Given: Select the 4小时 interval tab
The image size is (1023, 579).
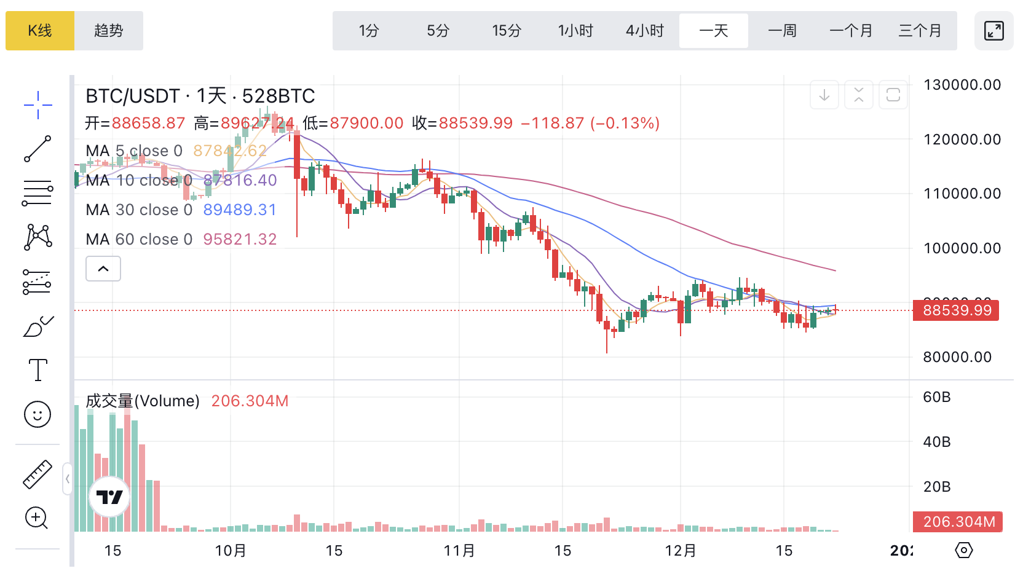Looking at the screenshot, I should pos(645,31).
